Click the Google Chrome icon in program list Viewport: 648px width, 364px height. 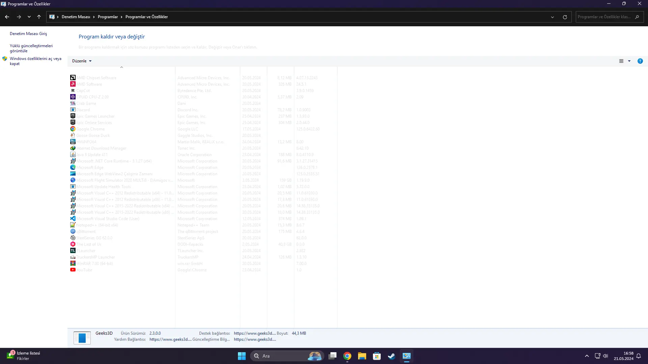coord(73,129)
